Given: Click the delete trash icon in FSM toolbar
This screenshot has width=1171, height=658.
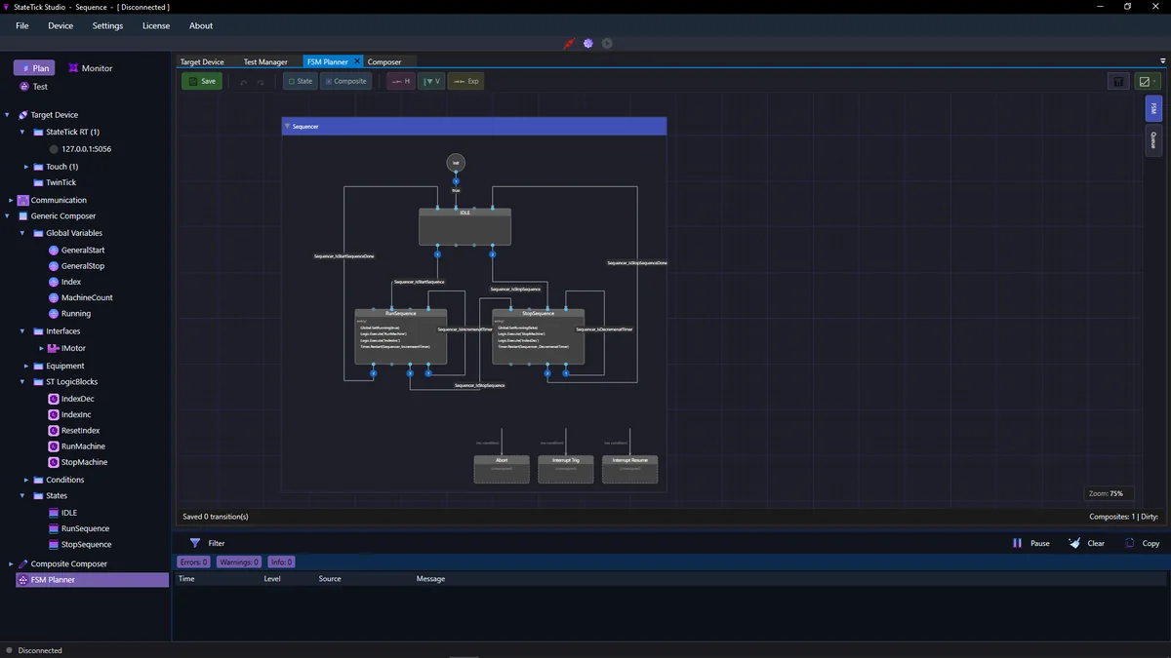Looking at the screenshot, I should [1118, 82].
